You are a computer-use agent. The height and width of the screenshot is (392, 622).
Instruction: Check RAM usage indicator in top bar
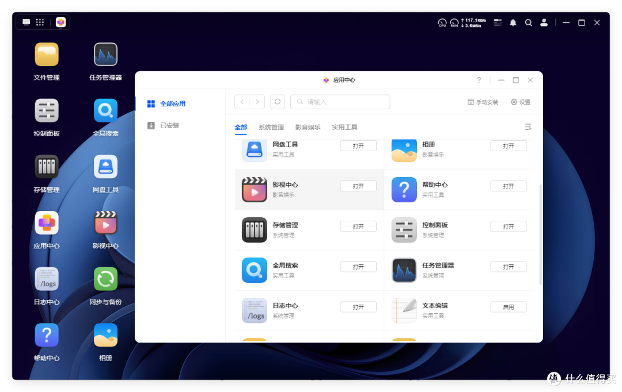click(x=454, y=23)
